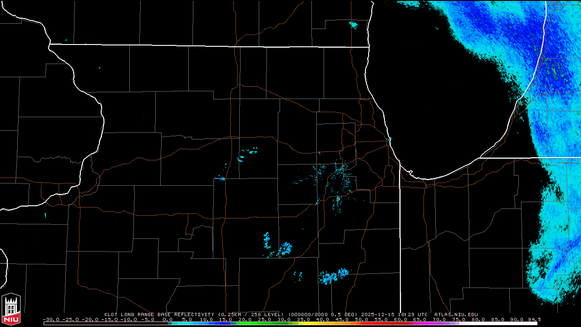Click the -30.0 label on the dBZ scale
The width and height of the screenshot is (581, 327).
click(51, 319)
